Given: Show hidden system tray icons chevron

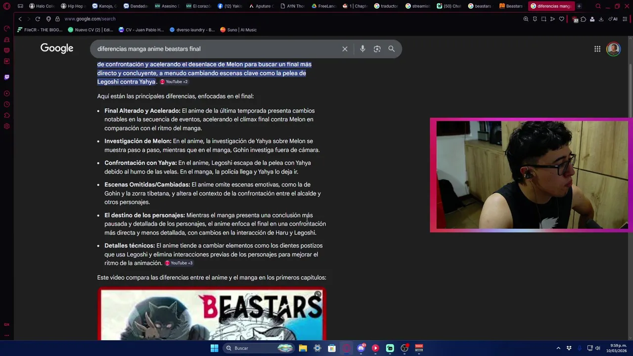Looking at the screenshot, I should (558, 348).
